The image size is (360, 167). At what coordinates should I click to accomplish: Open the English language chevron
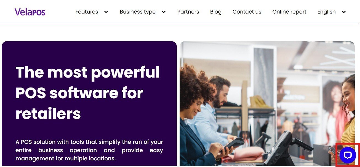point(344,12)
